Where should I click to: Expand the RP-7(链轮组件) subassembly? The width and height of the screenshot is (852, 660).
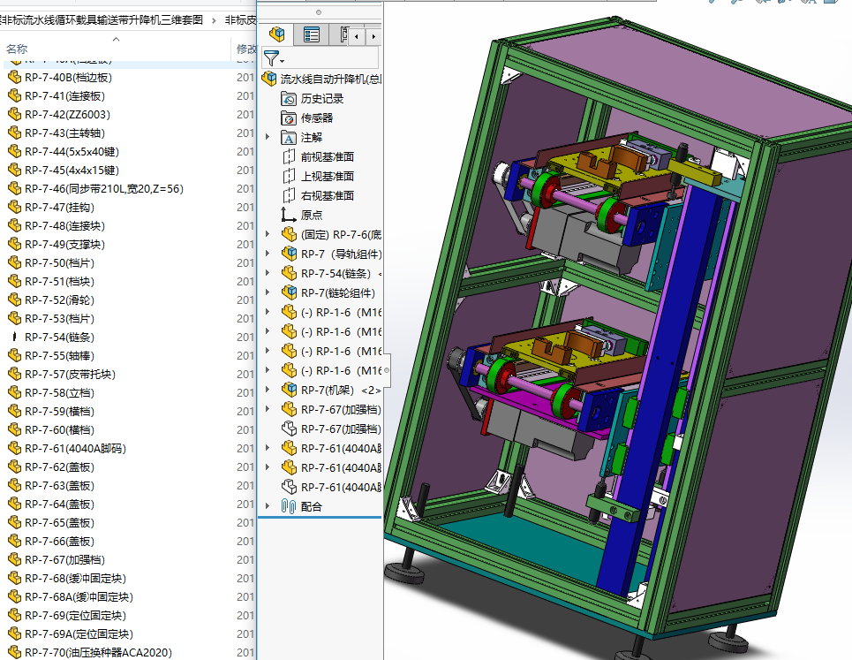(x=268, y=293)
